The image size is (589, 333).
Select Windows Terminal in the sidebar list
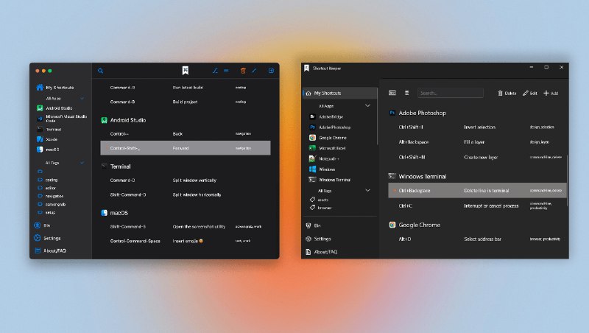pyautogui.click(x=330, y=180)
